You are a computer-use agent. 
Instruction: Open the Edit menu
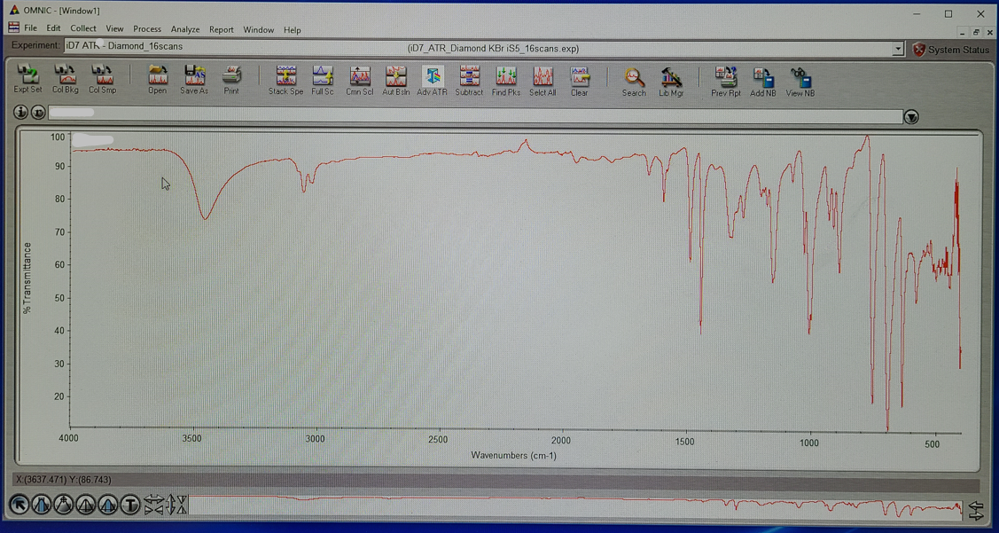53,29
